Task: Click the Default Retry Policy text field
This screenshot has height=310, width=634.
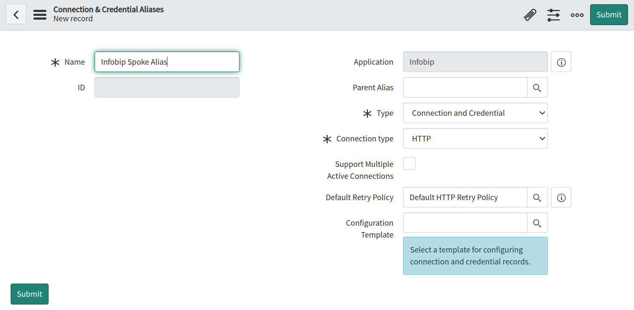Action: pos(465,198)
